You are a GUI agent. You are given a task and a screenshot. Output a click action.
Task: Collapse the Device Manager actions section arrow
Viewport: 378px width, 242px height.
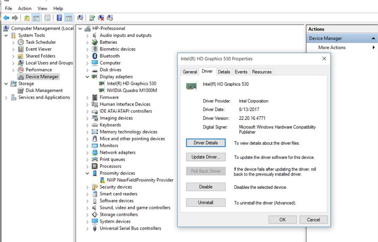pos(373,39)
